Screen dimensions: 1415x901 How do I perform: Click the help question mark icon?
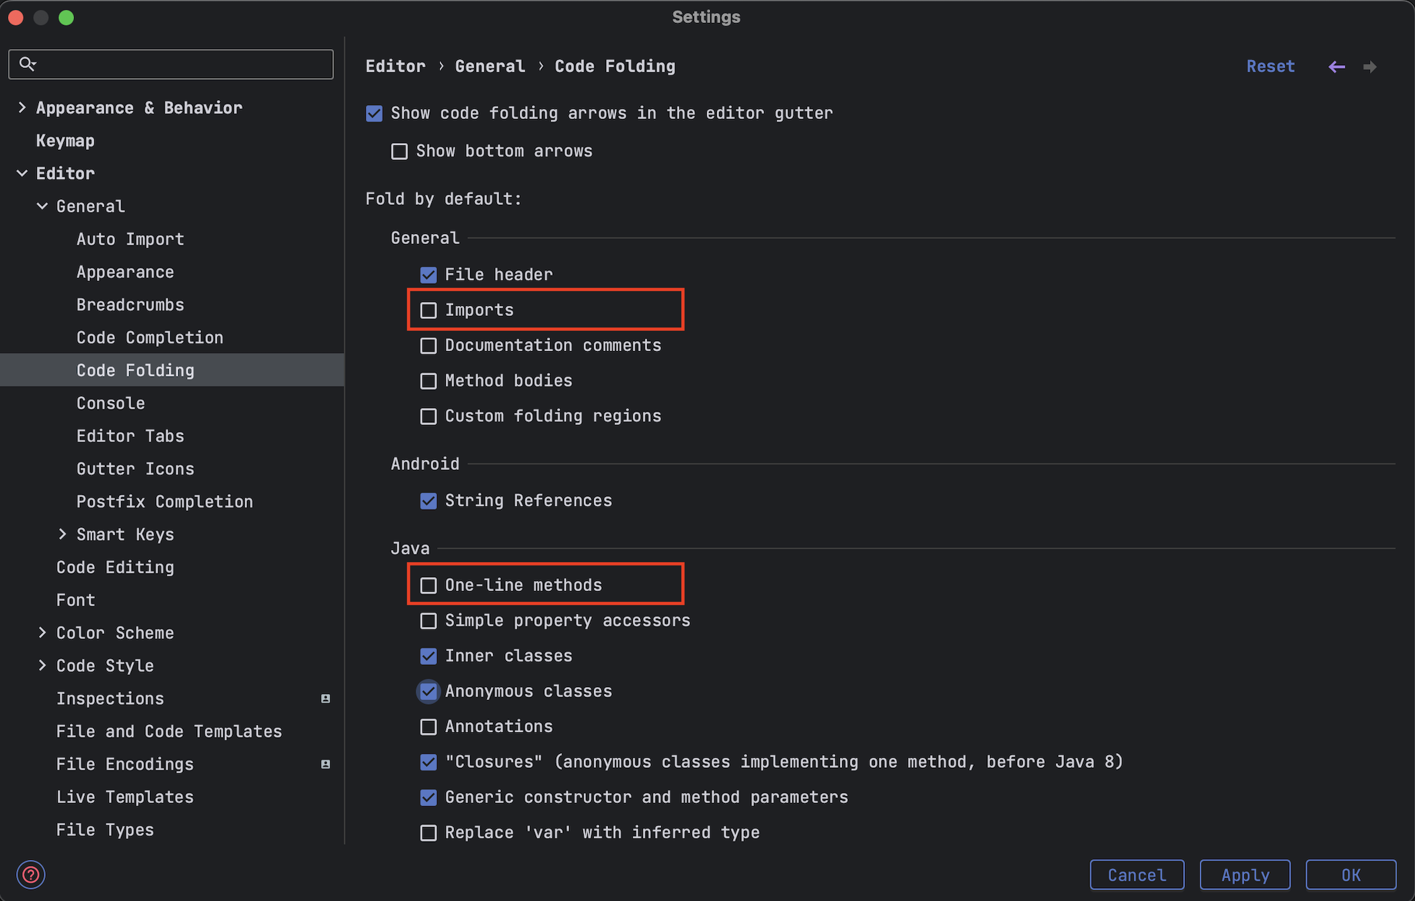31,875
